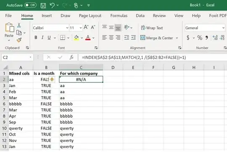Click Middle Align icon

pos(111,27)
